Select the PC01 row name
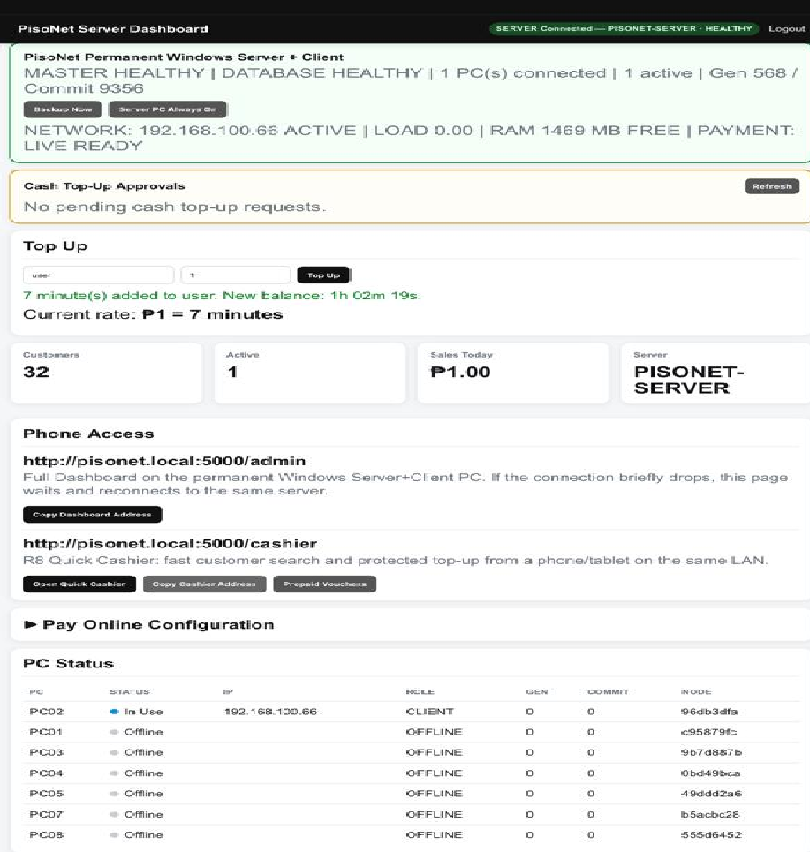 [x=46, y=732]
